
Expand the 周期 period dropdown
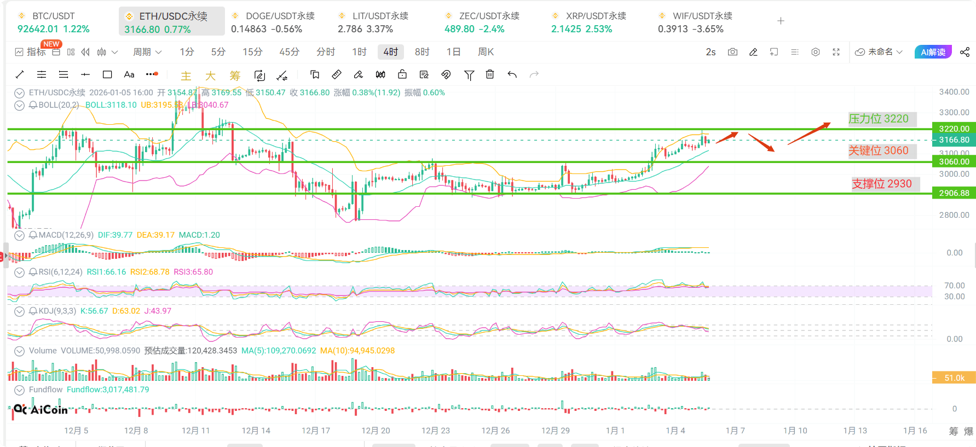(x=147, y=52)
